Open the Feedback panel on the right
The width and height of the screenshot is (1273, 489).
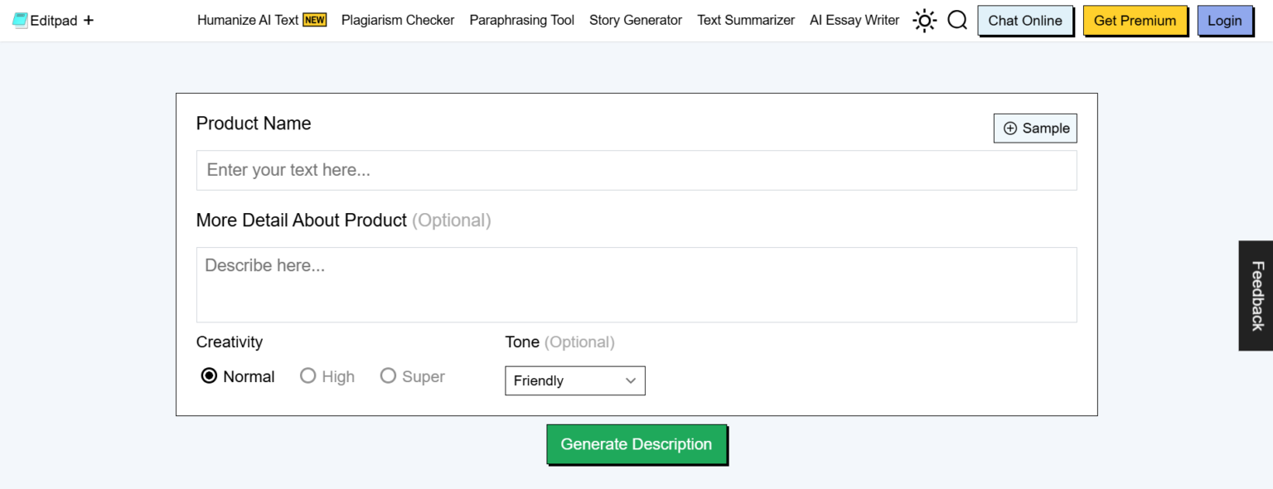pyautogui.click(x=1256, y=295)
